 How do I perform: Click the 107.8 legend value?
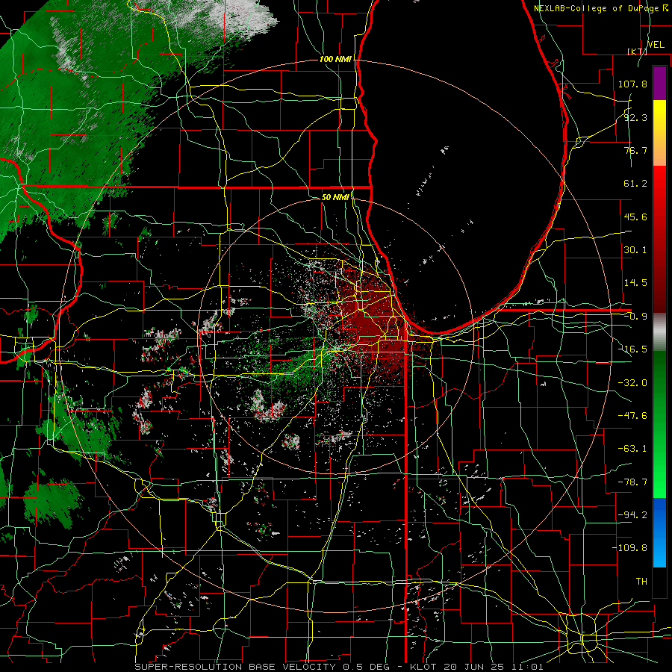tap(632, 84)
